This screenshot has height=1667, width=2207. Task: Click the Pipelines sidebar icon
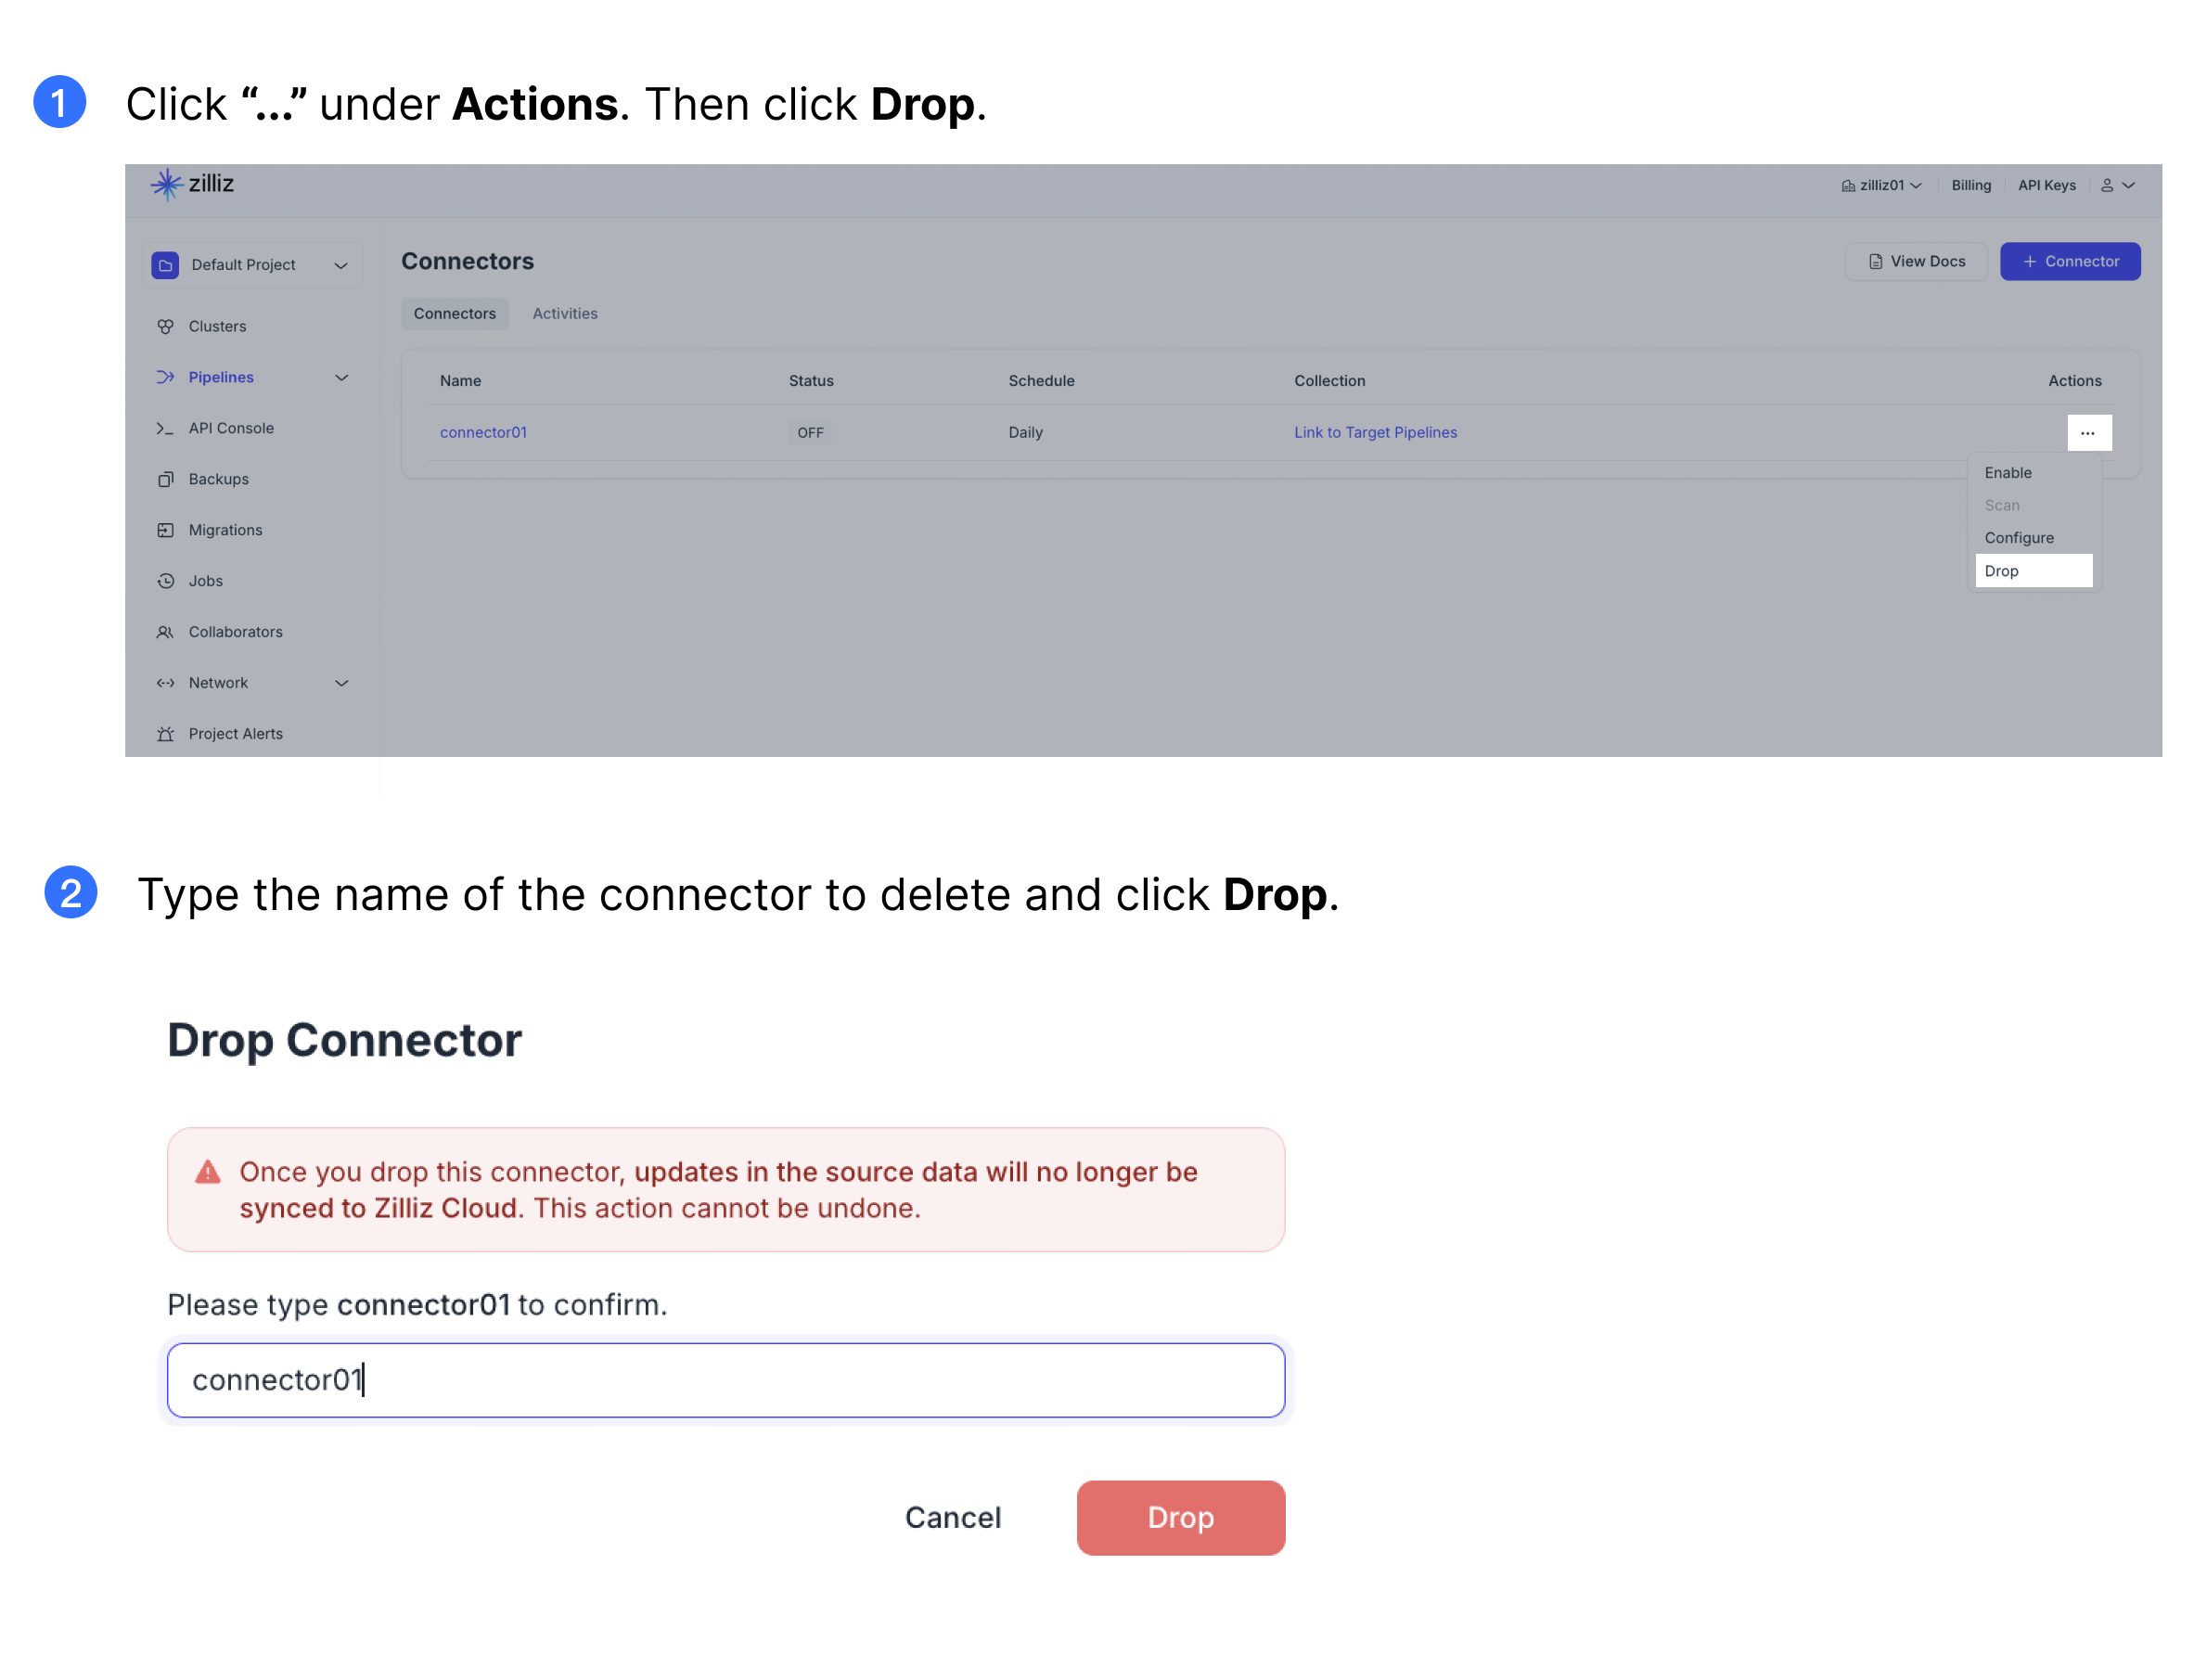coord(166,378)
